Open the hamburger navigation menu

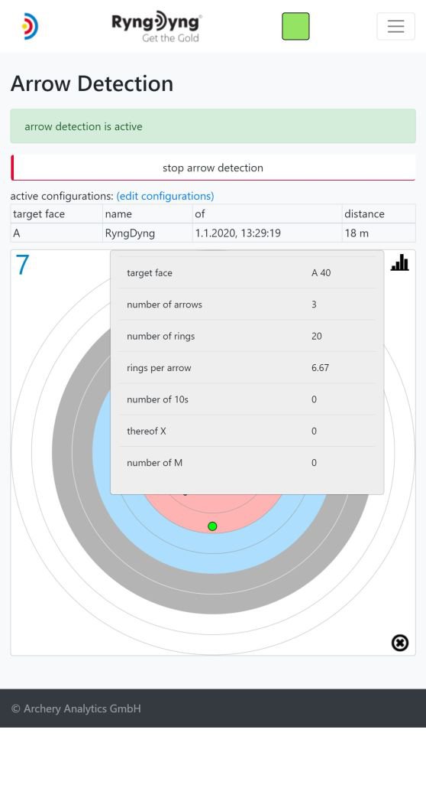pos(395,26)
